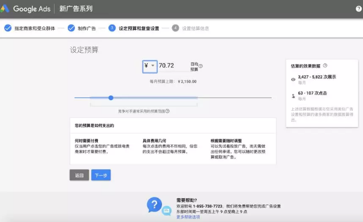Click the clicks cursor icon
363x222 pixels.
pyautogui.click(x=293, y=96)
